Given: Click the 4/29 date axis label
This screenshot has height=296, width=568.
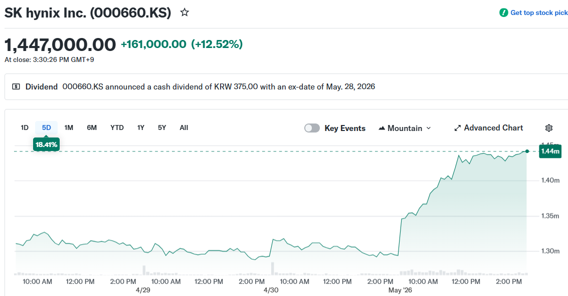Looking at the screenshot, I should point(143,290).
